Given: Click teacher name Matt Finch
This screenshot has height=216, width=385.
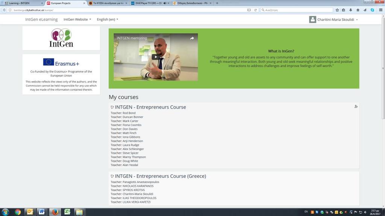Looking at the screenshot, I should pyautogui.click(x=129, y=133).
